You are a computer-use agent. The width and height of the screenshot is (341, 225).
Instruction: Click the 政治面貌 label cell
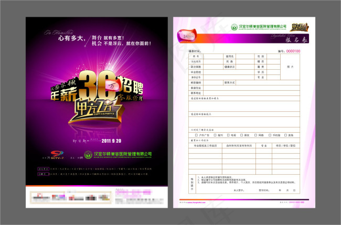tap(196, 67)
